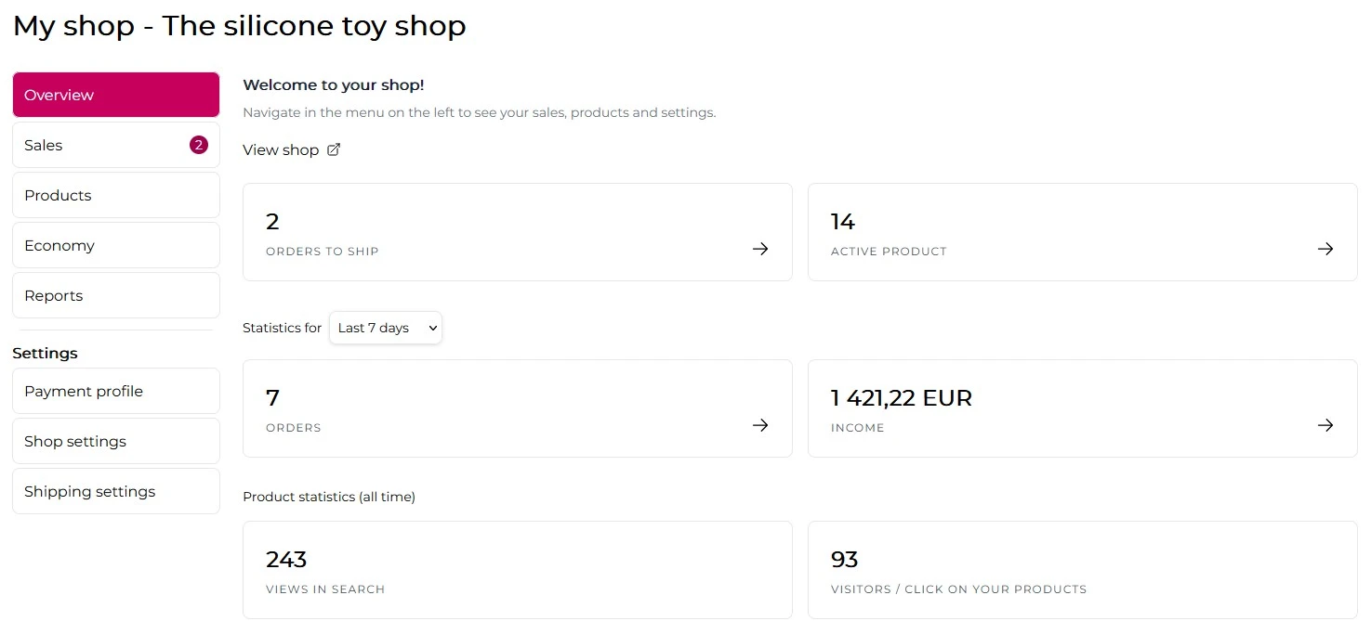Open the Statistics for period dropdown
The height and width of the screenshot is (634, 1371).
pyautogui.click(x=386, y=328)
